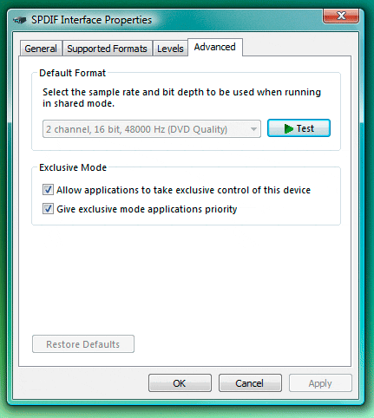Viewport: 374px width, 418px height.
Task: Click the SPDIF device icon in title bar
Action: point(20,20)
